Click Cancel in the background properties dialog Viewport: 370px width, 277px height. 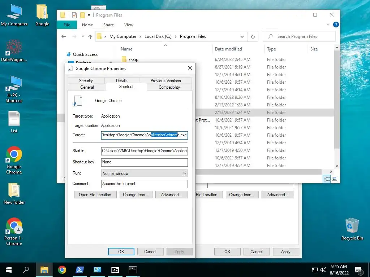[256, 251]
